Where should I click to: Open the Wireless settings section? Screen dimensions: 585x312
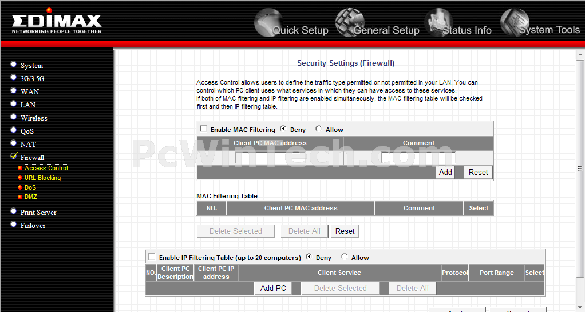(x=34, y=118)
